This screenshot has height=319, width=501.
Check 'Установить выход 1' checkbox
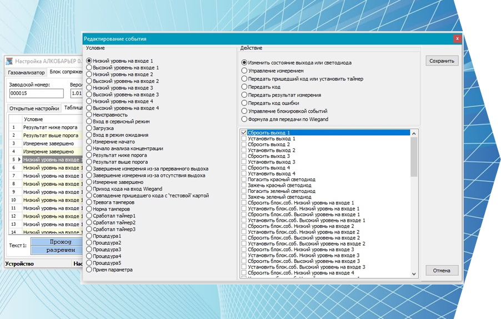(x=244, y=138)
